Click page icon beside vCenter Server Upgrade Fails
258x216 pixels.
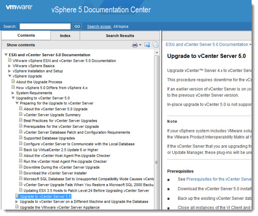21,185
